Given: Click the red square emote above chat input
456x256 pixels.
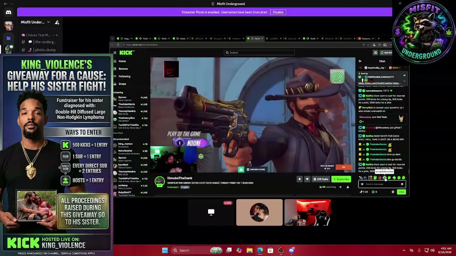Looking at the screenshot, I should point(380,178).
